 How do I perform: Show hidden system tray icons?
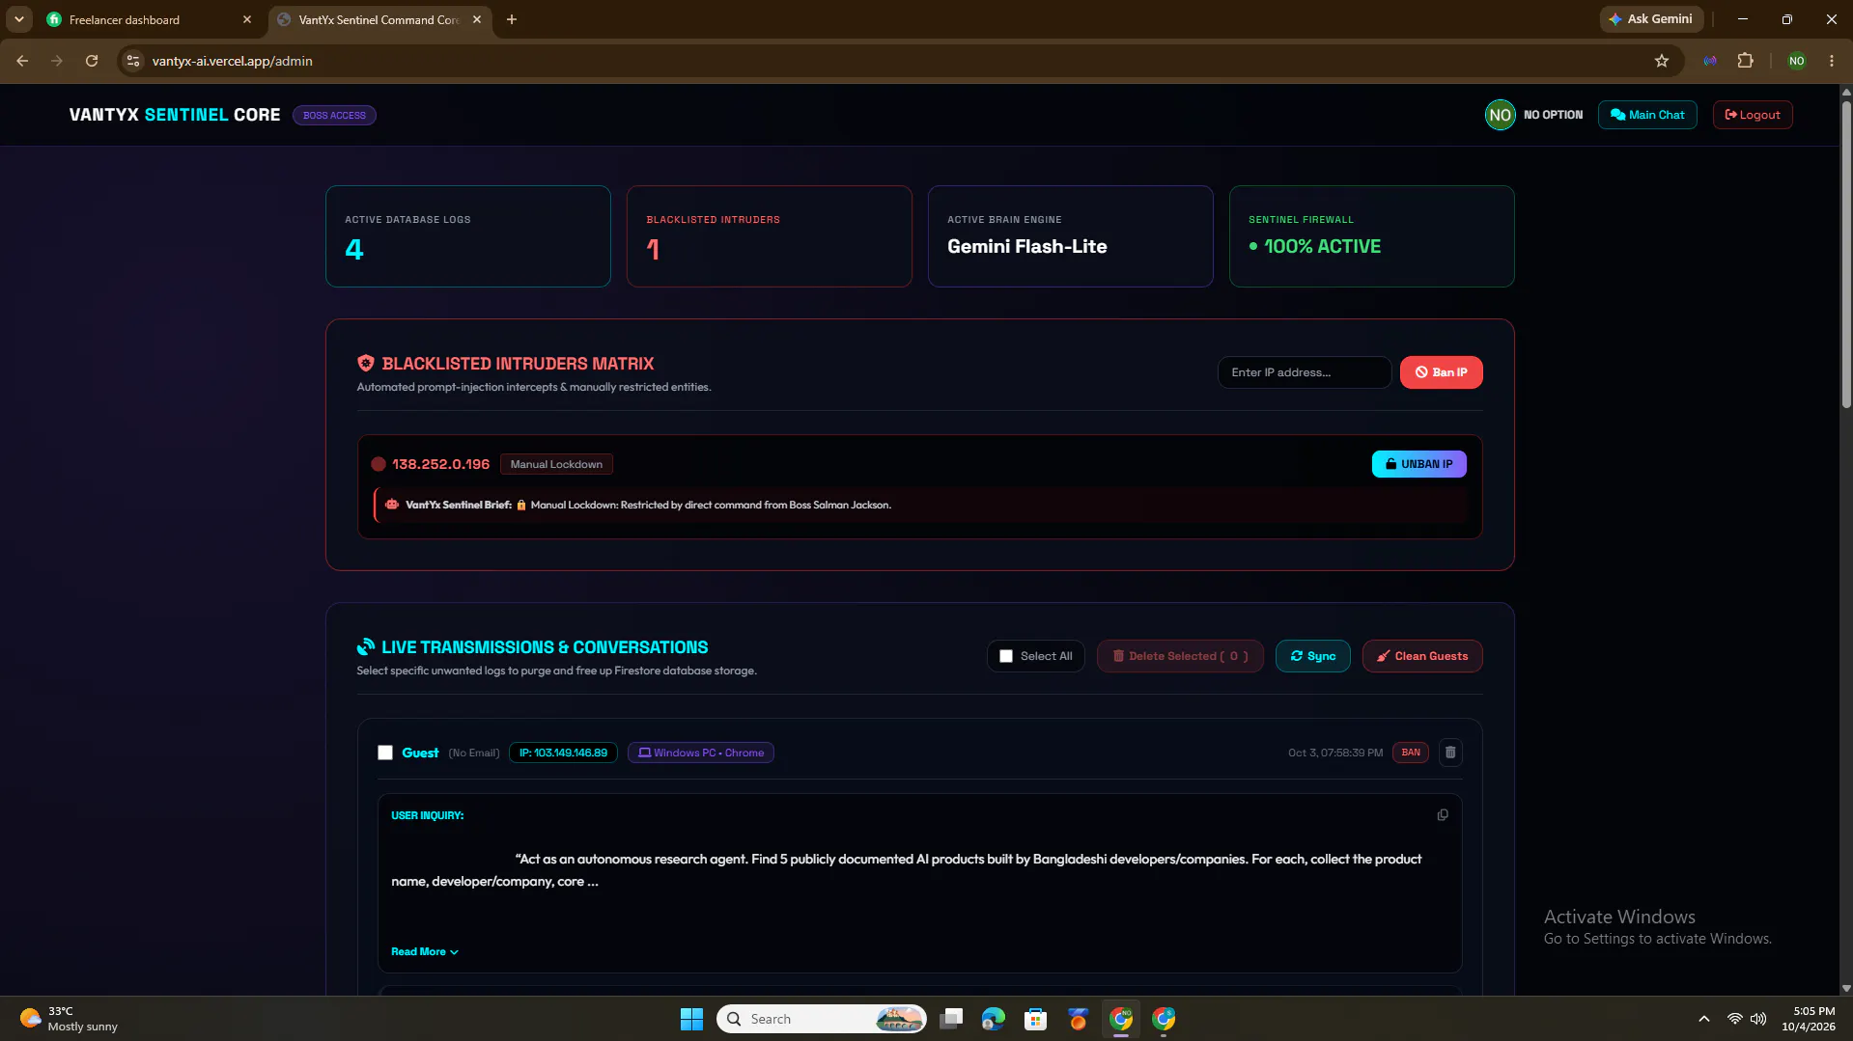pos(1704,1019)
